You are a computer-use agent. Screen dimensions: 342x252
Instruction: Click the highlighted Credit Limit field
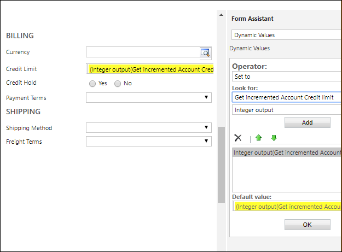pyautogui.click(x=149, y=69)
